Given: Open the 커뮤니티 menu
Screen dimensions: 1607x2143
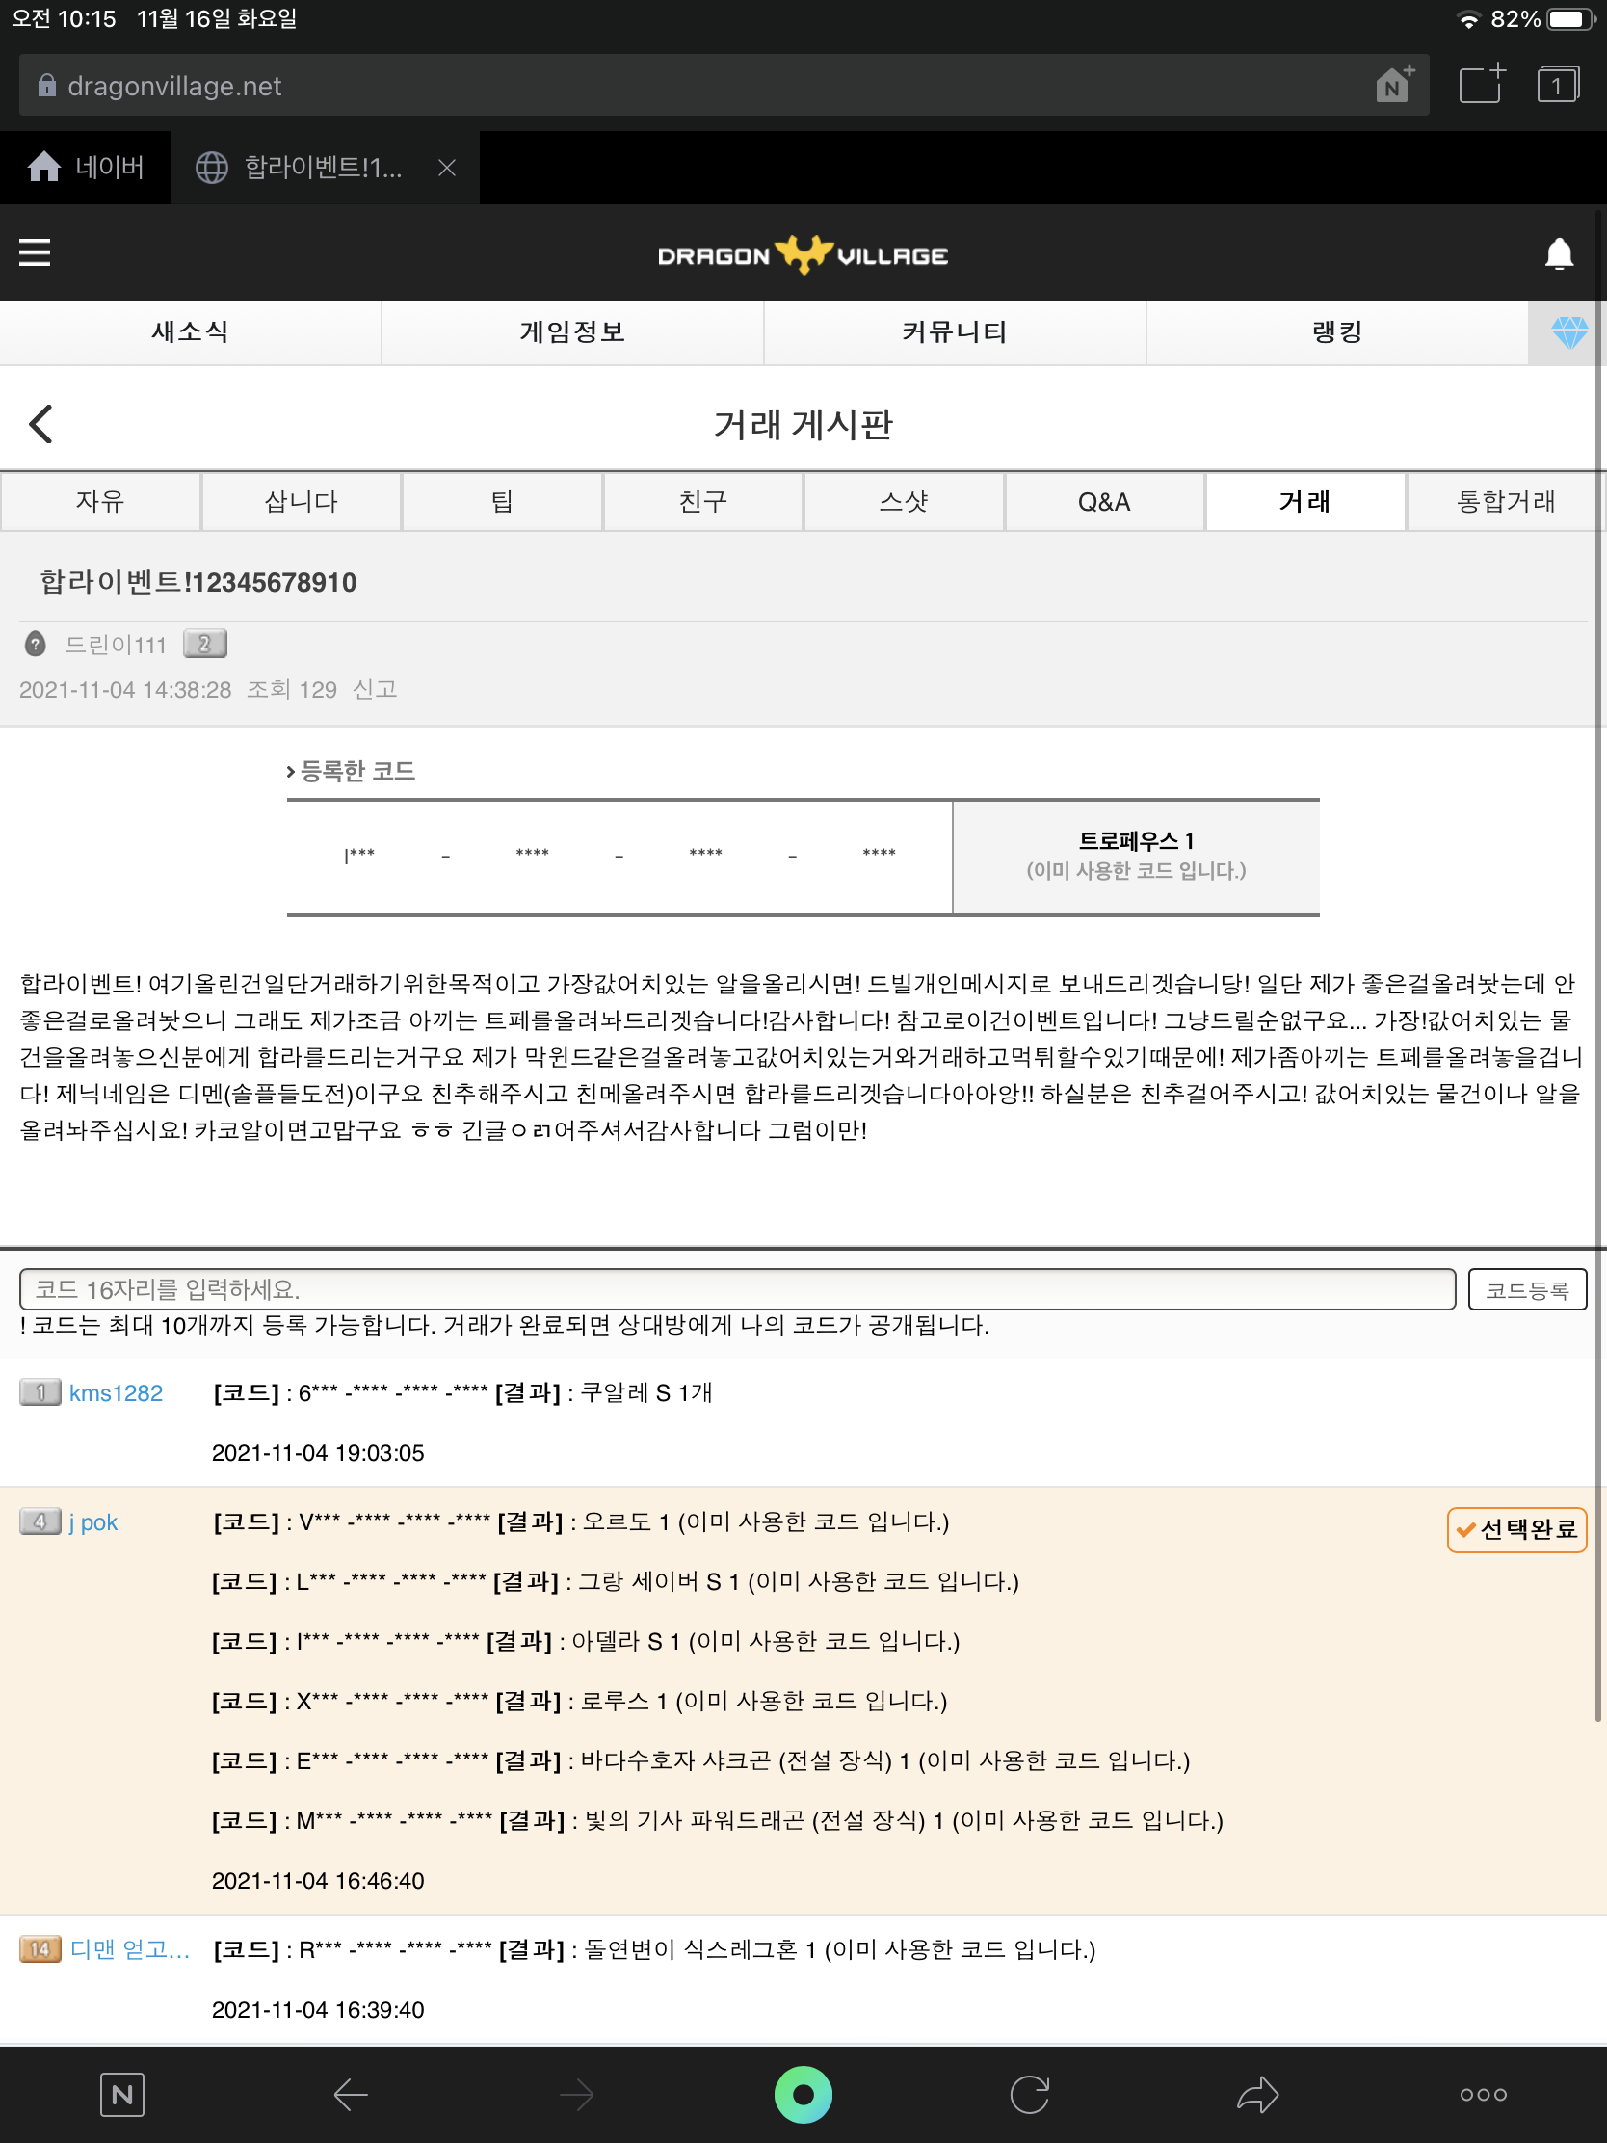Looking at the screenshot, I should click(x=954, y=332).
